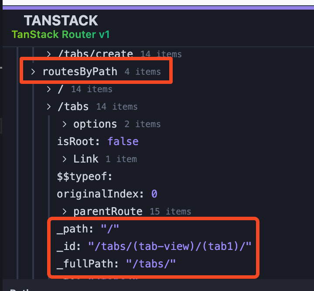Click the "15 items" count next to parentRoute
The width and height of the screenshot is (314, 291).
(171, 211)
